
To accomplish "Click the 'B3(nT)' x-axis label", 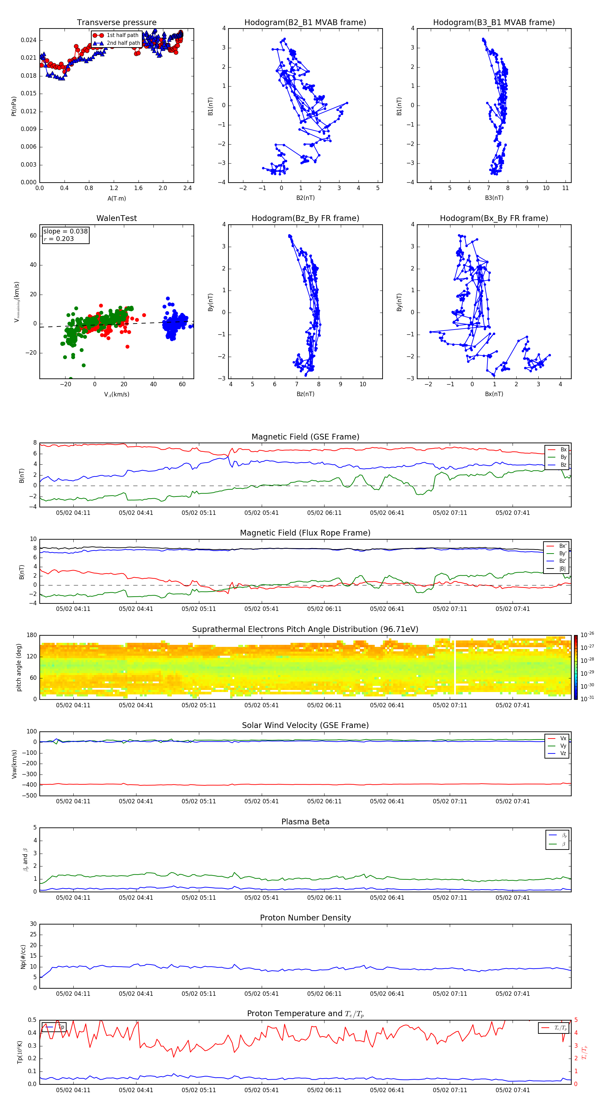I will point(494,198).
